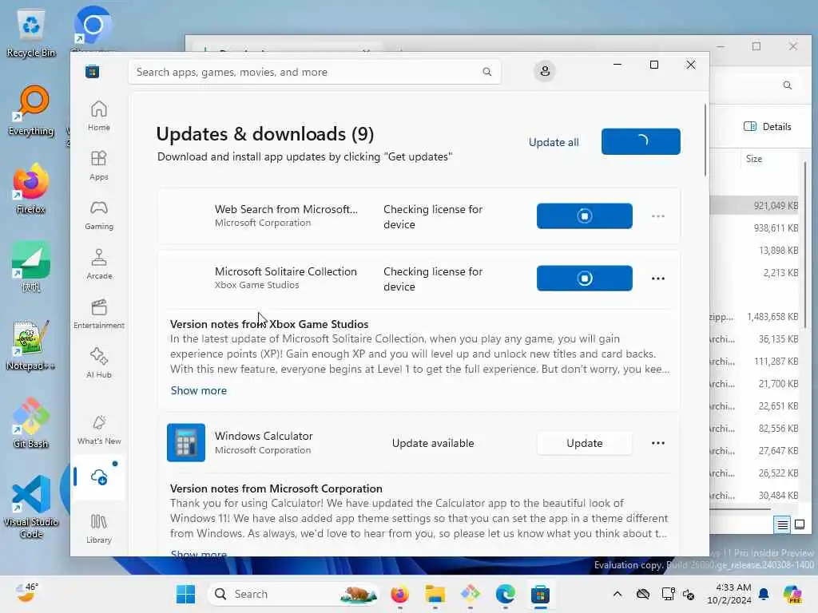Viewport: 818px width, 613px height.
Task: Click the Windows Calculator app icon
Action: [x=185, y=442]
